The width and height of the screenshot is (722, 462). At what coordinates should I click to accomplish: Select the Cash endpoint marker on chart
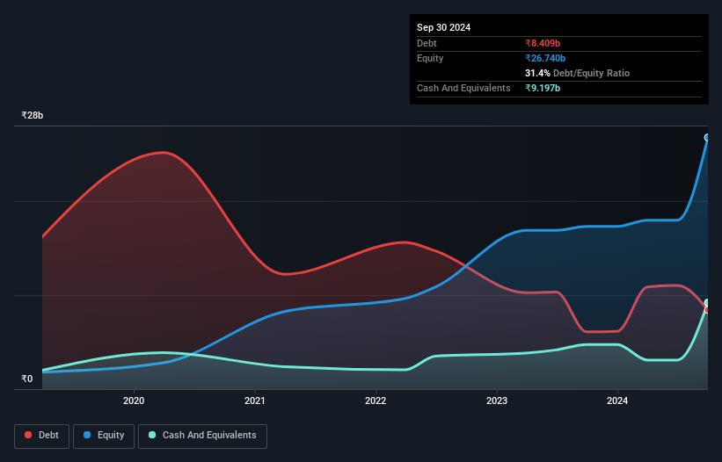coord(707,302)
